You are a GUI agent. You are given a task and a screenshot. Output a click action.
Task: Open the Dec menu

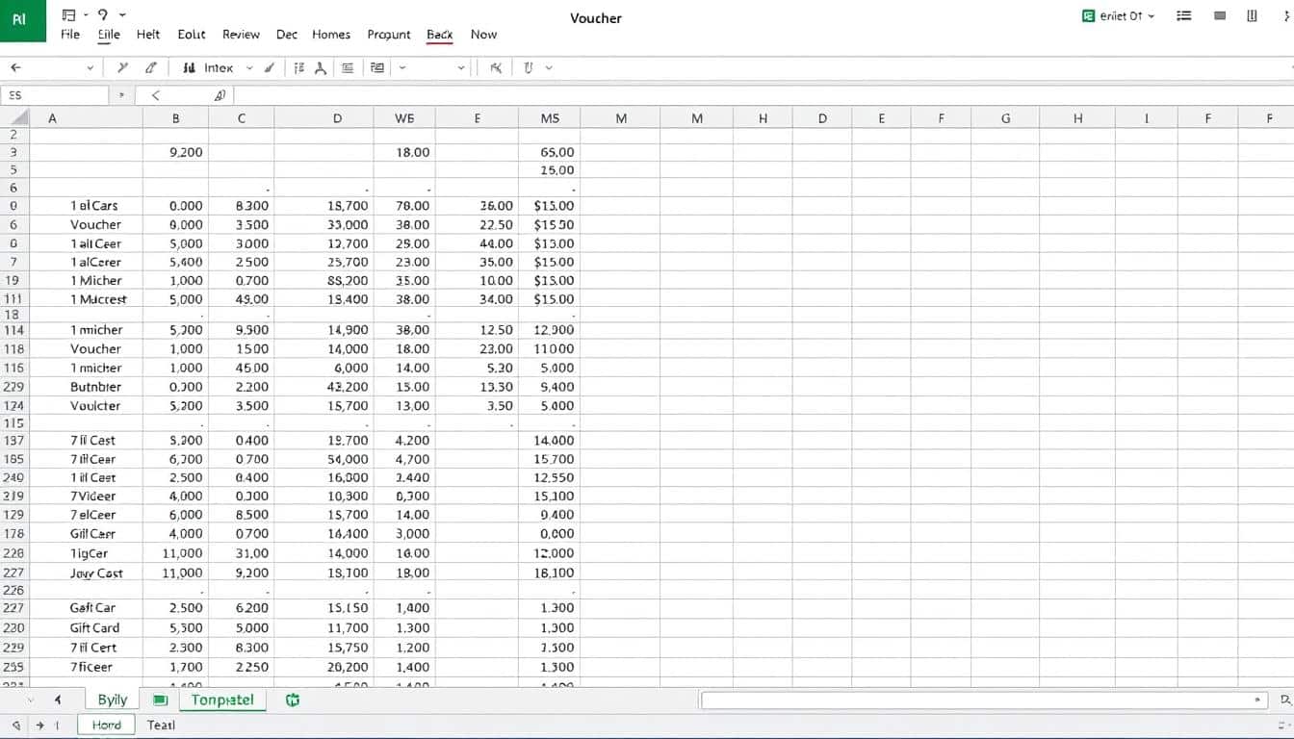point(287,34)
